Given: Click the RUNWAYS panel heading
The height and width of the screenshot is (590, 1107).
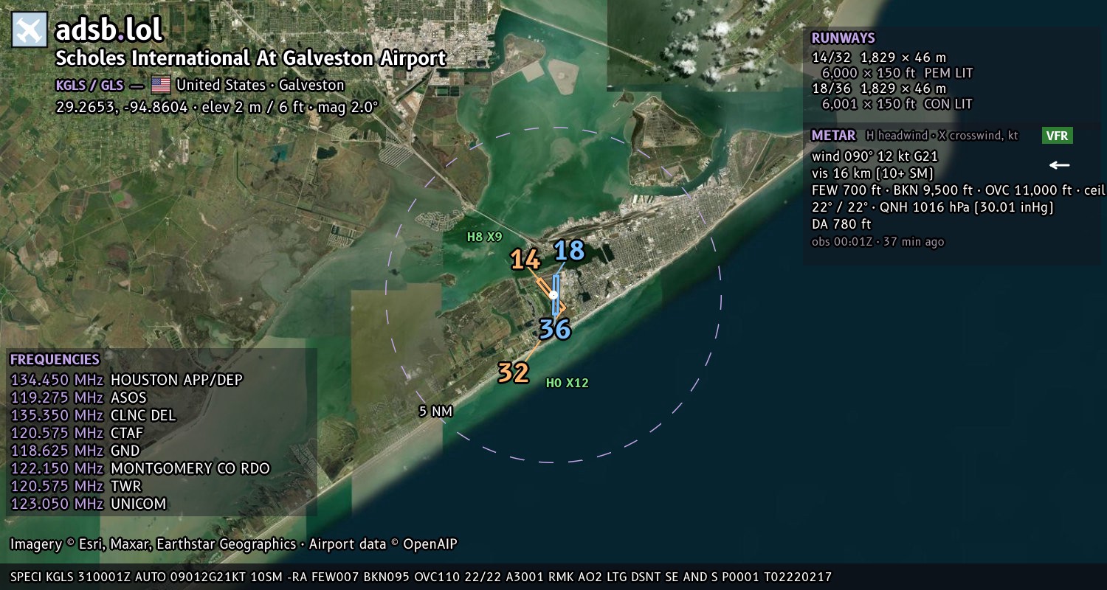Looking at the screenshot, I should pyautogui.click(x=843, y=38).
